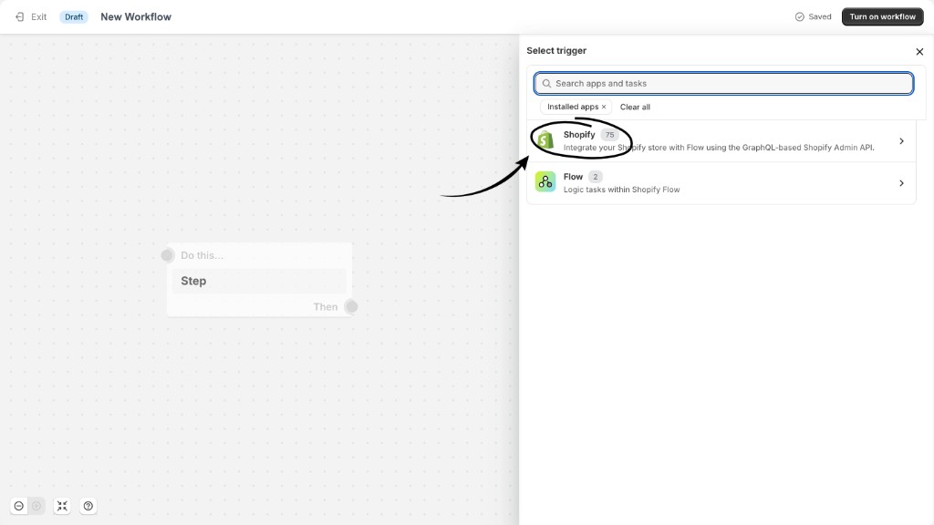The height and width of the screenshot is (525, 934).
Task: Click the Clear all link
Action: (635, 108)
